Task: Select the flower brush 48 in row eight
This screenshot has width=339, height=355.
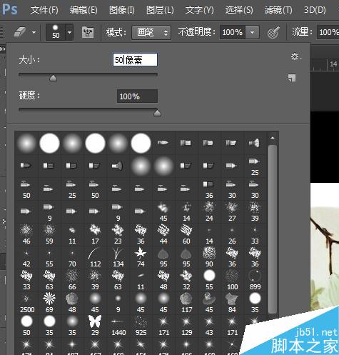Action: [72, 302]
